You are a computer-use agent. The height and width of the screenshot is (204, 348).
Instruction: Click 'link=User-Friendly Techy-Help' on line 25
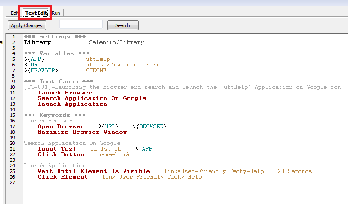[214, 171]
